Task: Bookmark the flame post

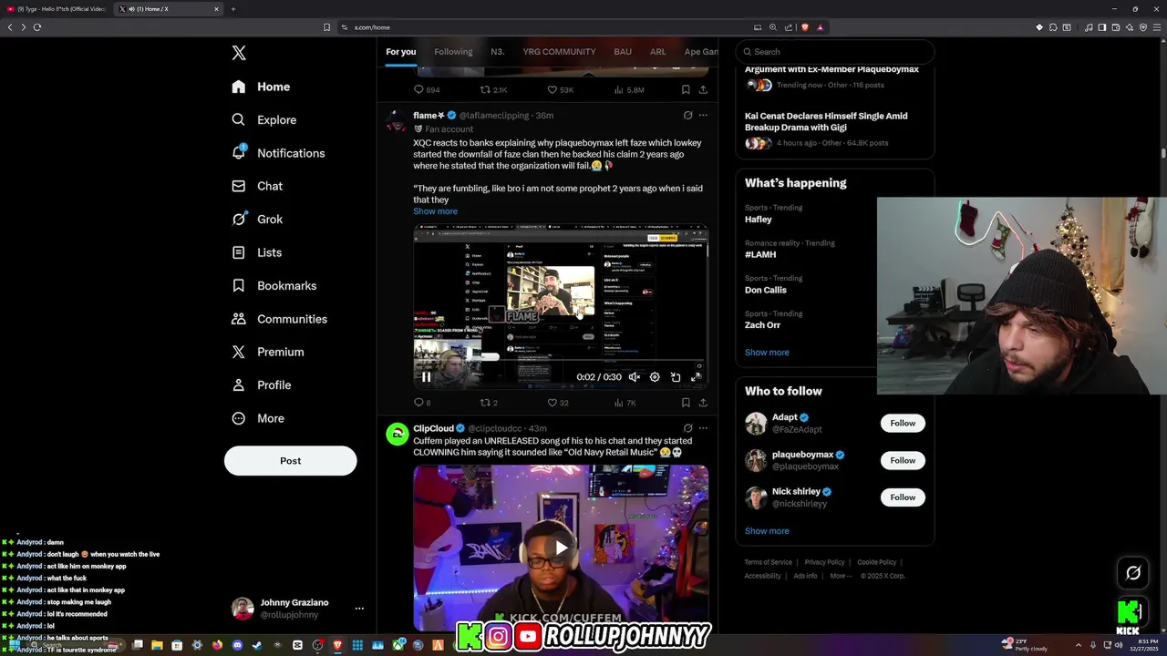Action: 686,403
